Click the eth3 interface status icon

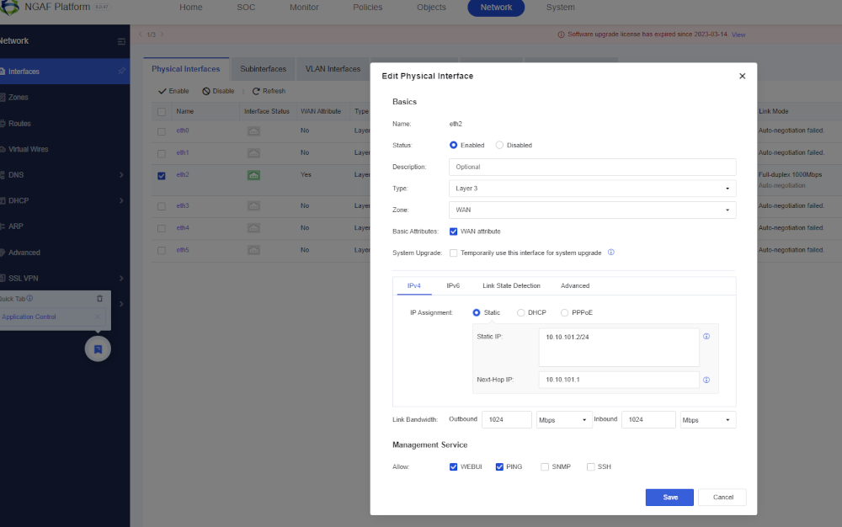[x=253, y=205]
